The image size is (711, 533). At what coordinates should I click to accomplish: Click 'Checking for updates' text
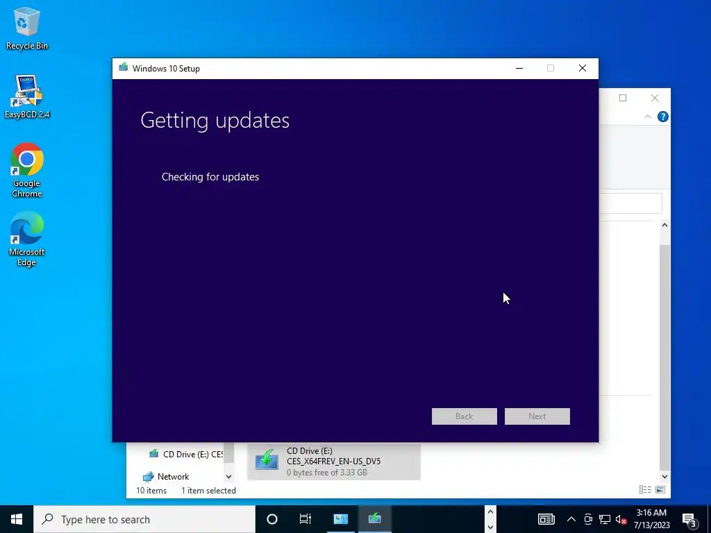tap(210, 177)
